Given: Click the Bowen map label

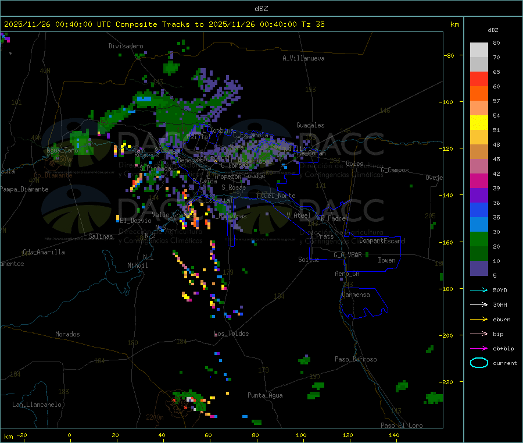Looking at the screenshot, I should click(386, 260).
